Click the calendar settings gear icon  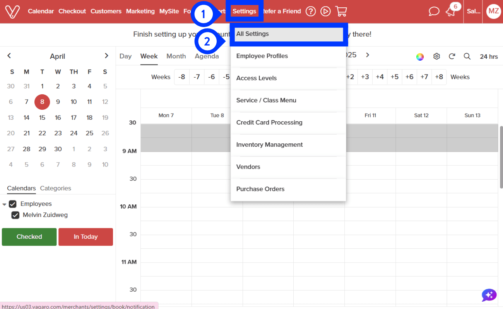436,56
